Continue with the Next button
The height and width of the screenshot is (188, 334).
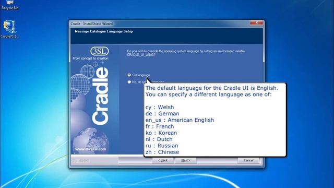tap(186, 160)
